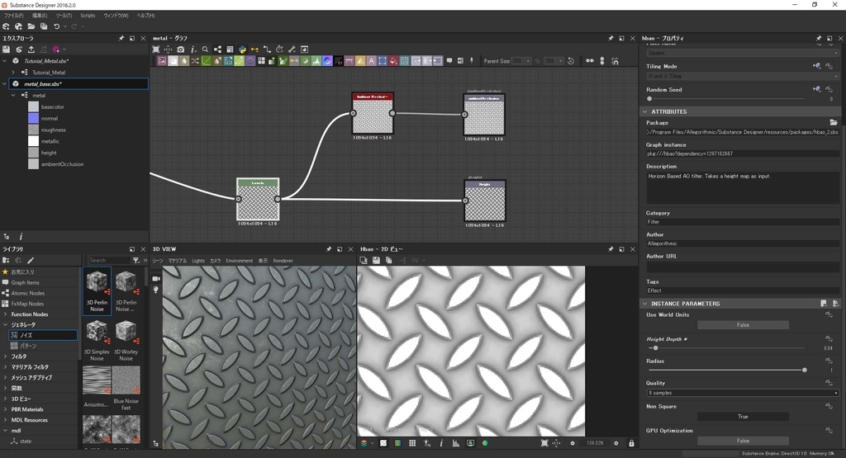Image resolution: width=846 pixels, height=458 pixels.
Task: Select the basecolor output in Explorer
Action: [x=52, y=106]
